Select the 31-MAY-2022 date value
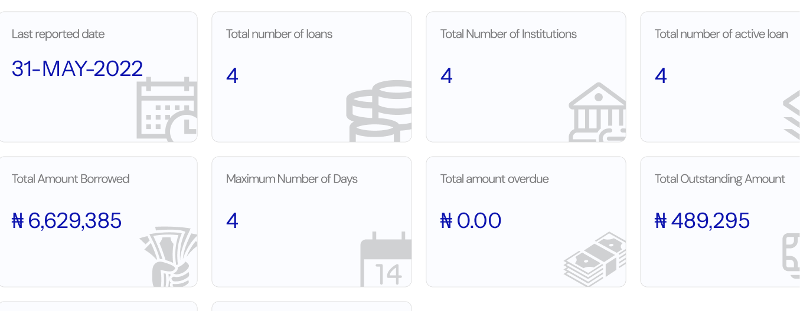800x311 pixels. click(x=77, y=69)
